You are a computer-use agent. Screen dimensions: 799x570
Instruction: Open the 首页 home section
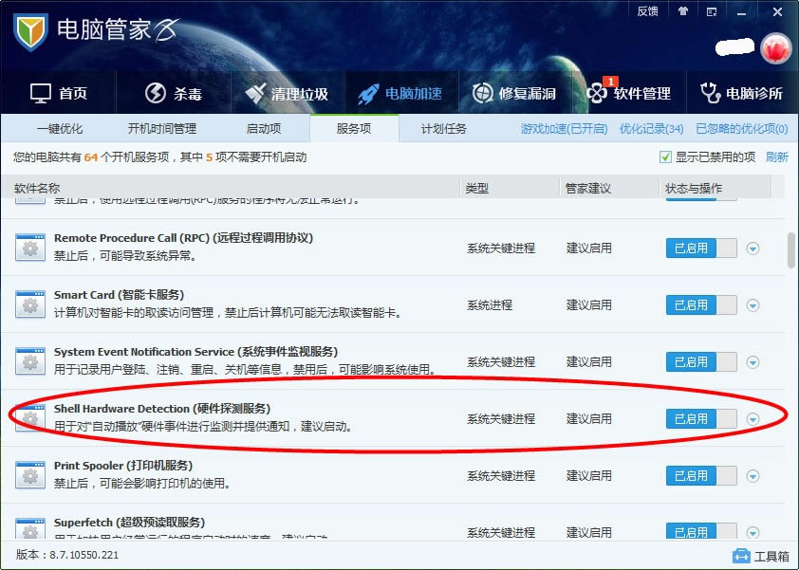pos(59,93)
